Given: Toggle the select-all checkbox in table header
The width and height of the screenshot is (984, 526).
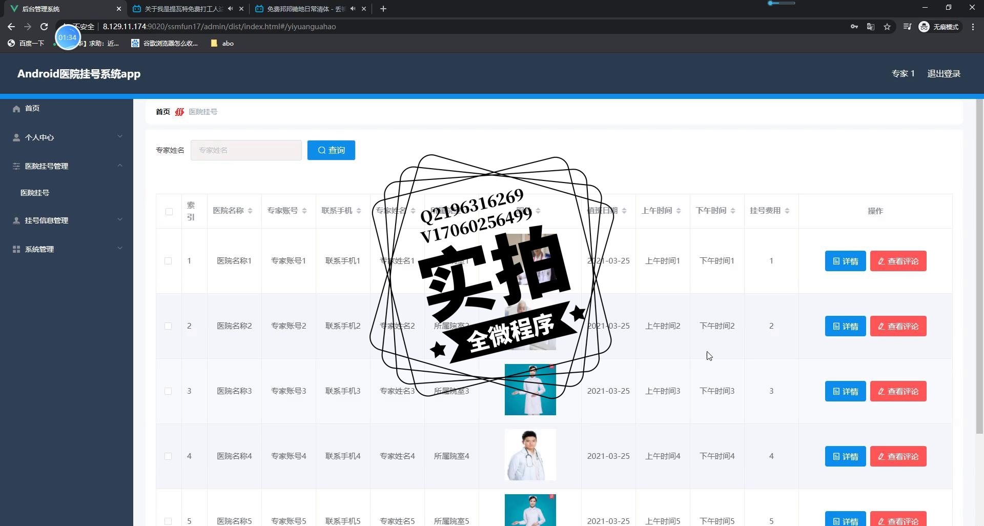Looking at the screenshot, I should pos(169,212).
